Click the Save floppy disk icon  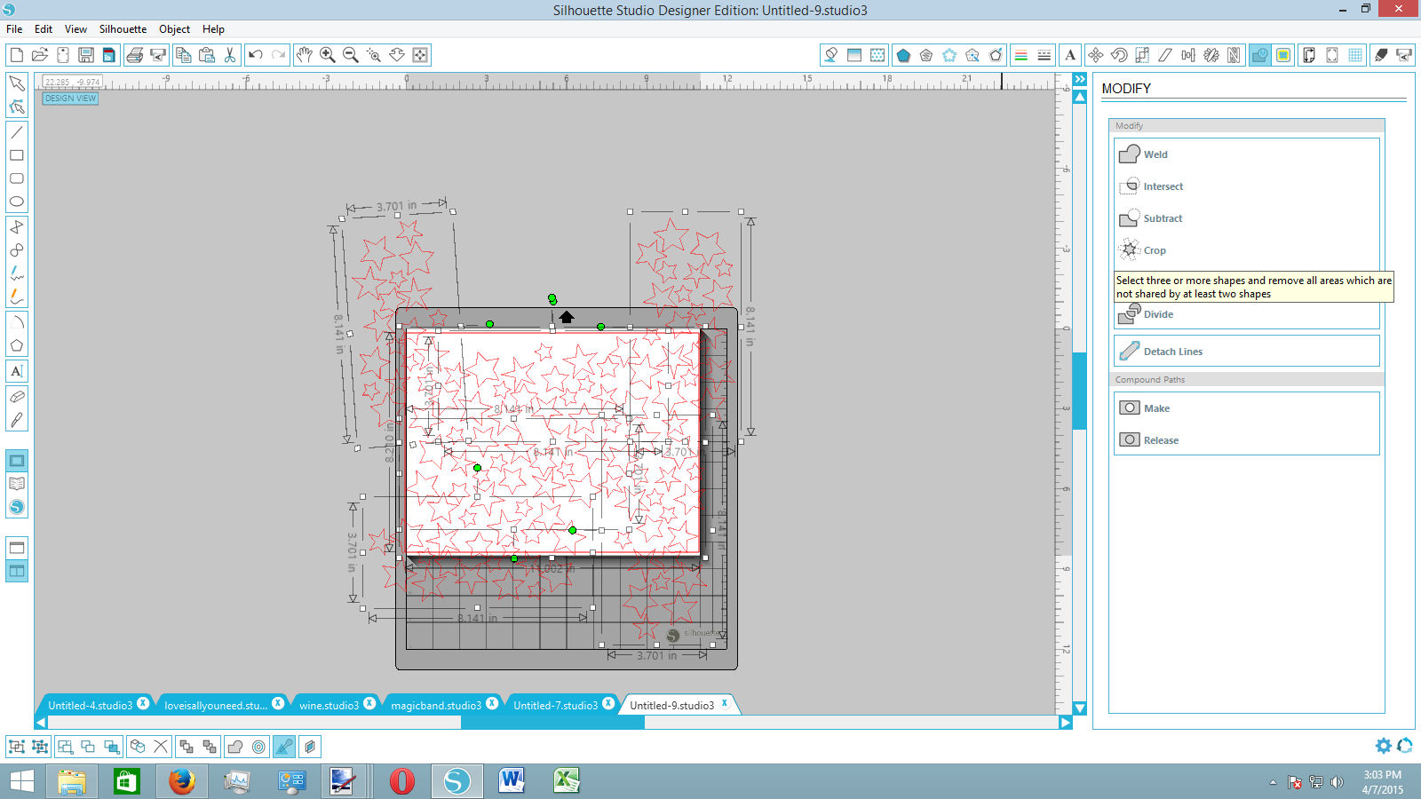pyautogui.click(x=86, y=55)
